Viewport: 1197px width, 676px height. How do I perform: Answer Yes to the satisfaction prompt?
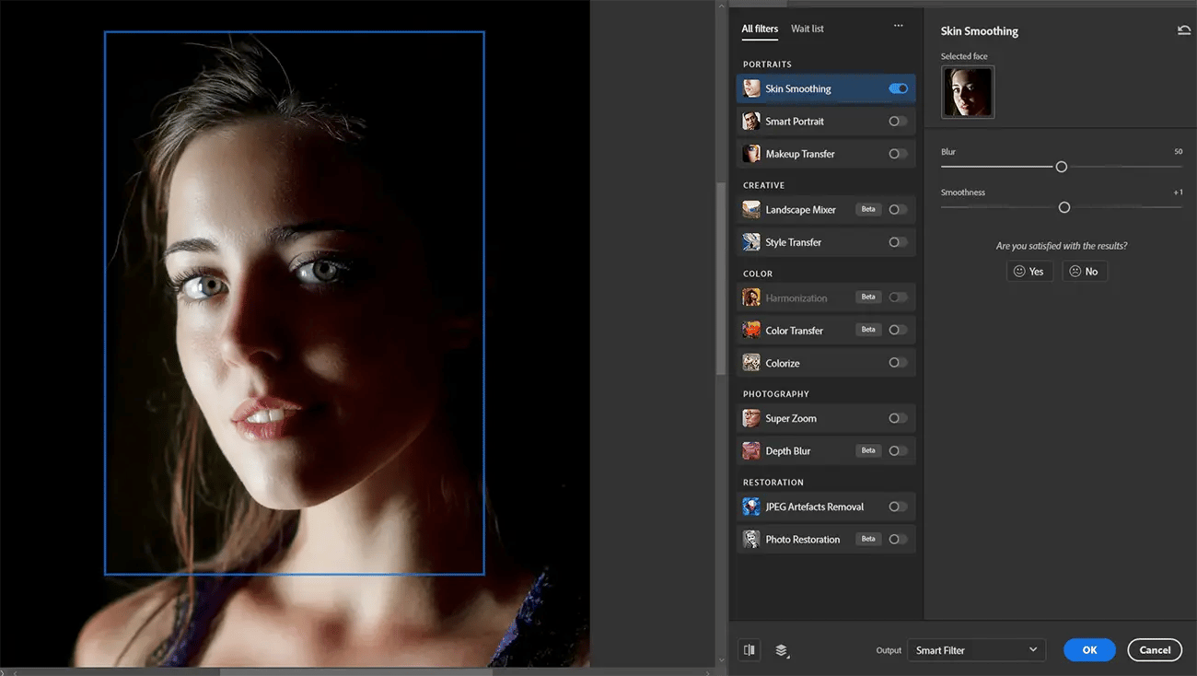[1028, 271]
